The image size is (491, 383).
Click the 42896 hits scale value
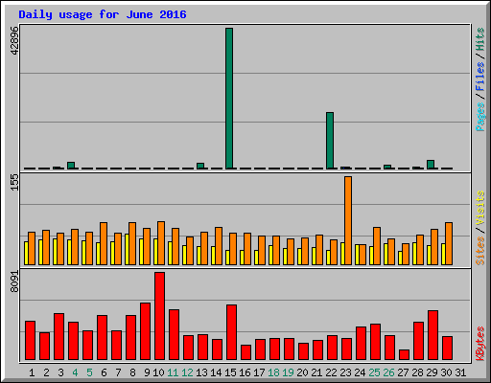click(14, 40)
